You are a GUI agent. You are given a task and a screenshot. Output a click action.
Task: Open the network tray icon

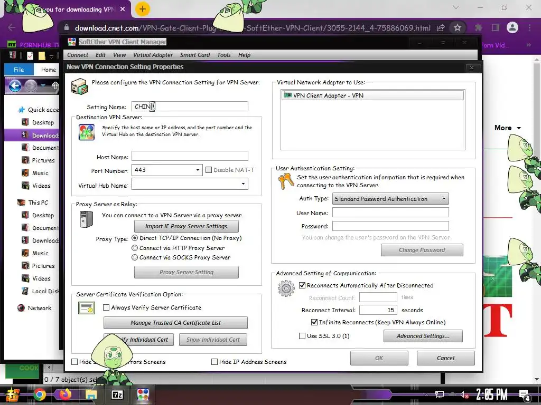[x=439, y=394]
